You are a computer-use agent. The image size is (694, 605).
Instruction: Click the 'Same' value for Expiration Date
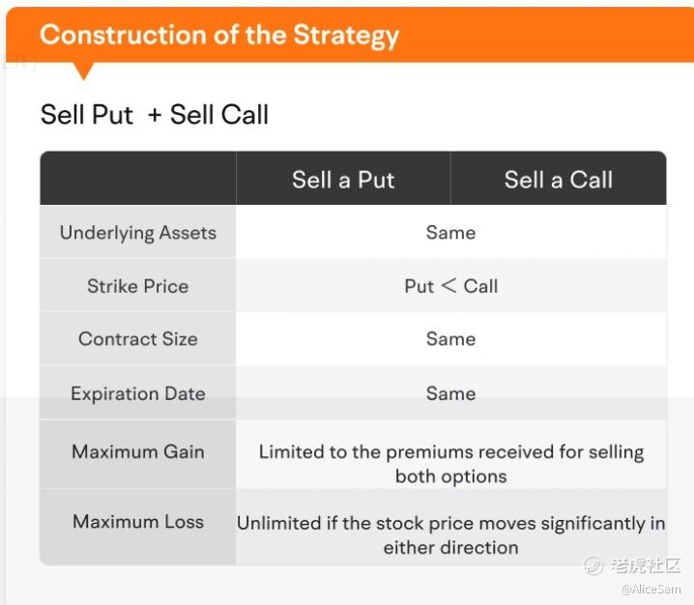451,394
